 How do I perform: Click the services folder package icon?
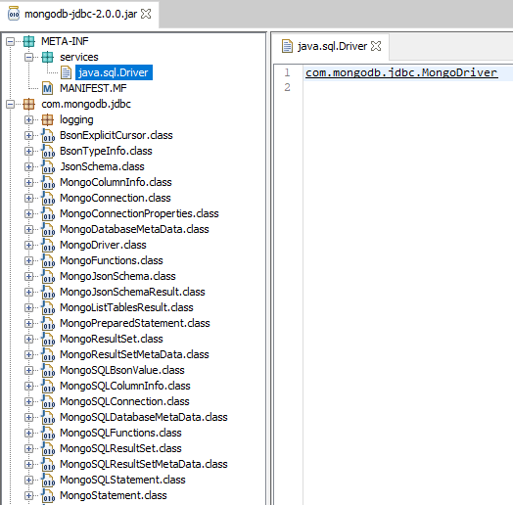pos(48,57)
